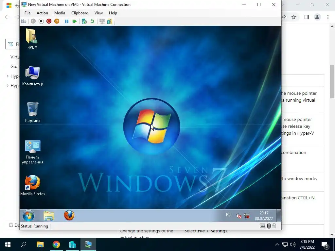Click the Ctrl+Alt+Delete toolbar icon

point(24,21)
